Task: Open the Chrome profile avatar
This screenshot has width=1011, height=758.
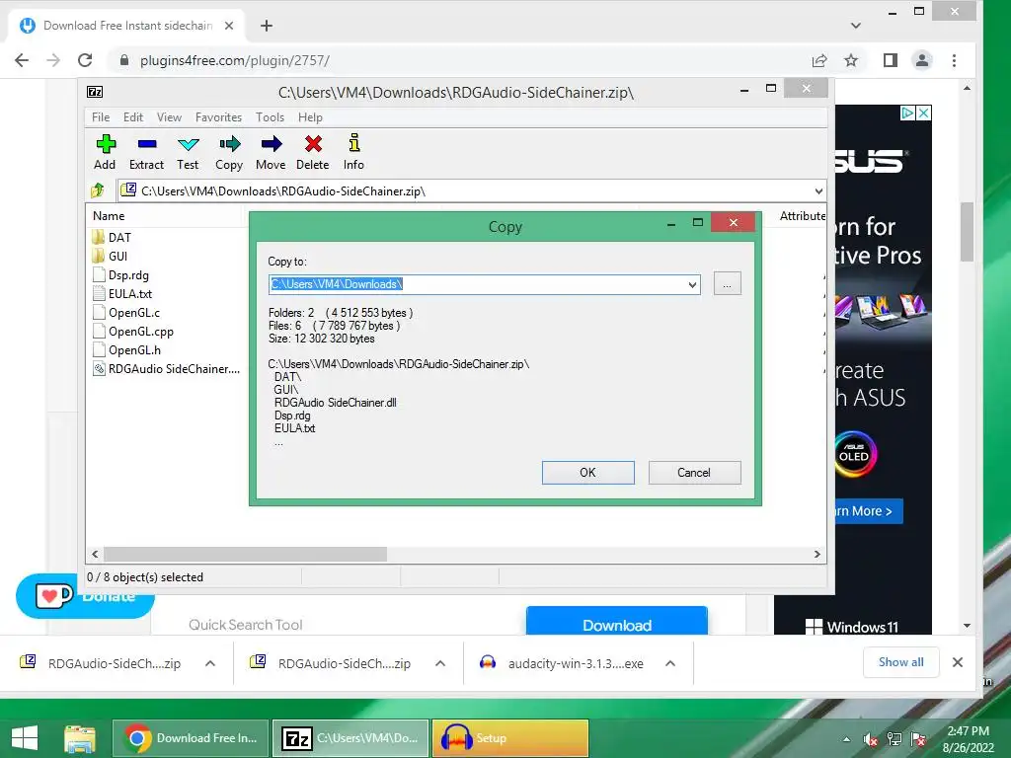Action: (922, 60)
